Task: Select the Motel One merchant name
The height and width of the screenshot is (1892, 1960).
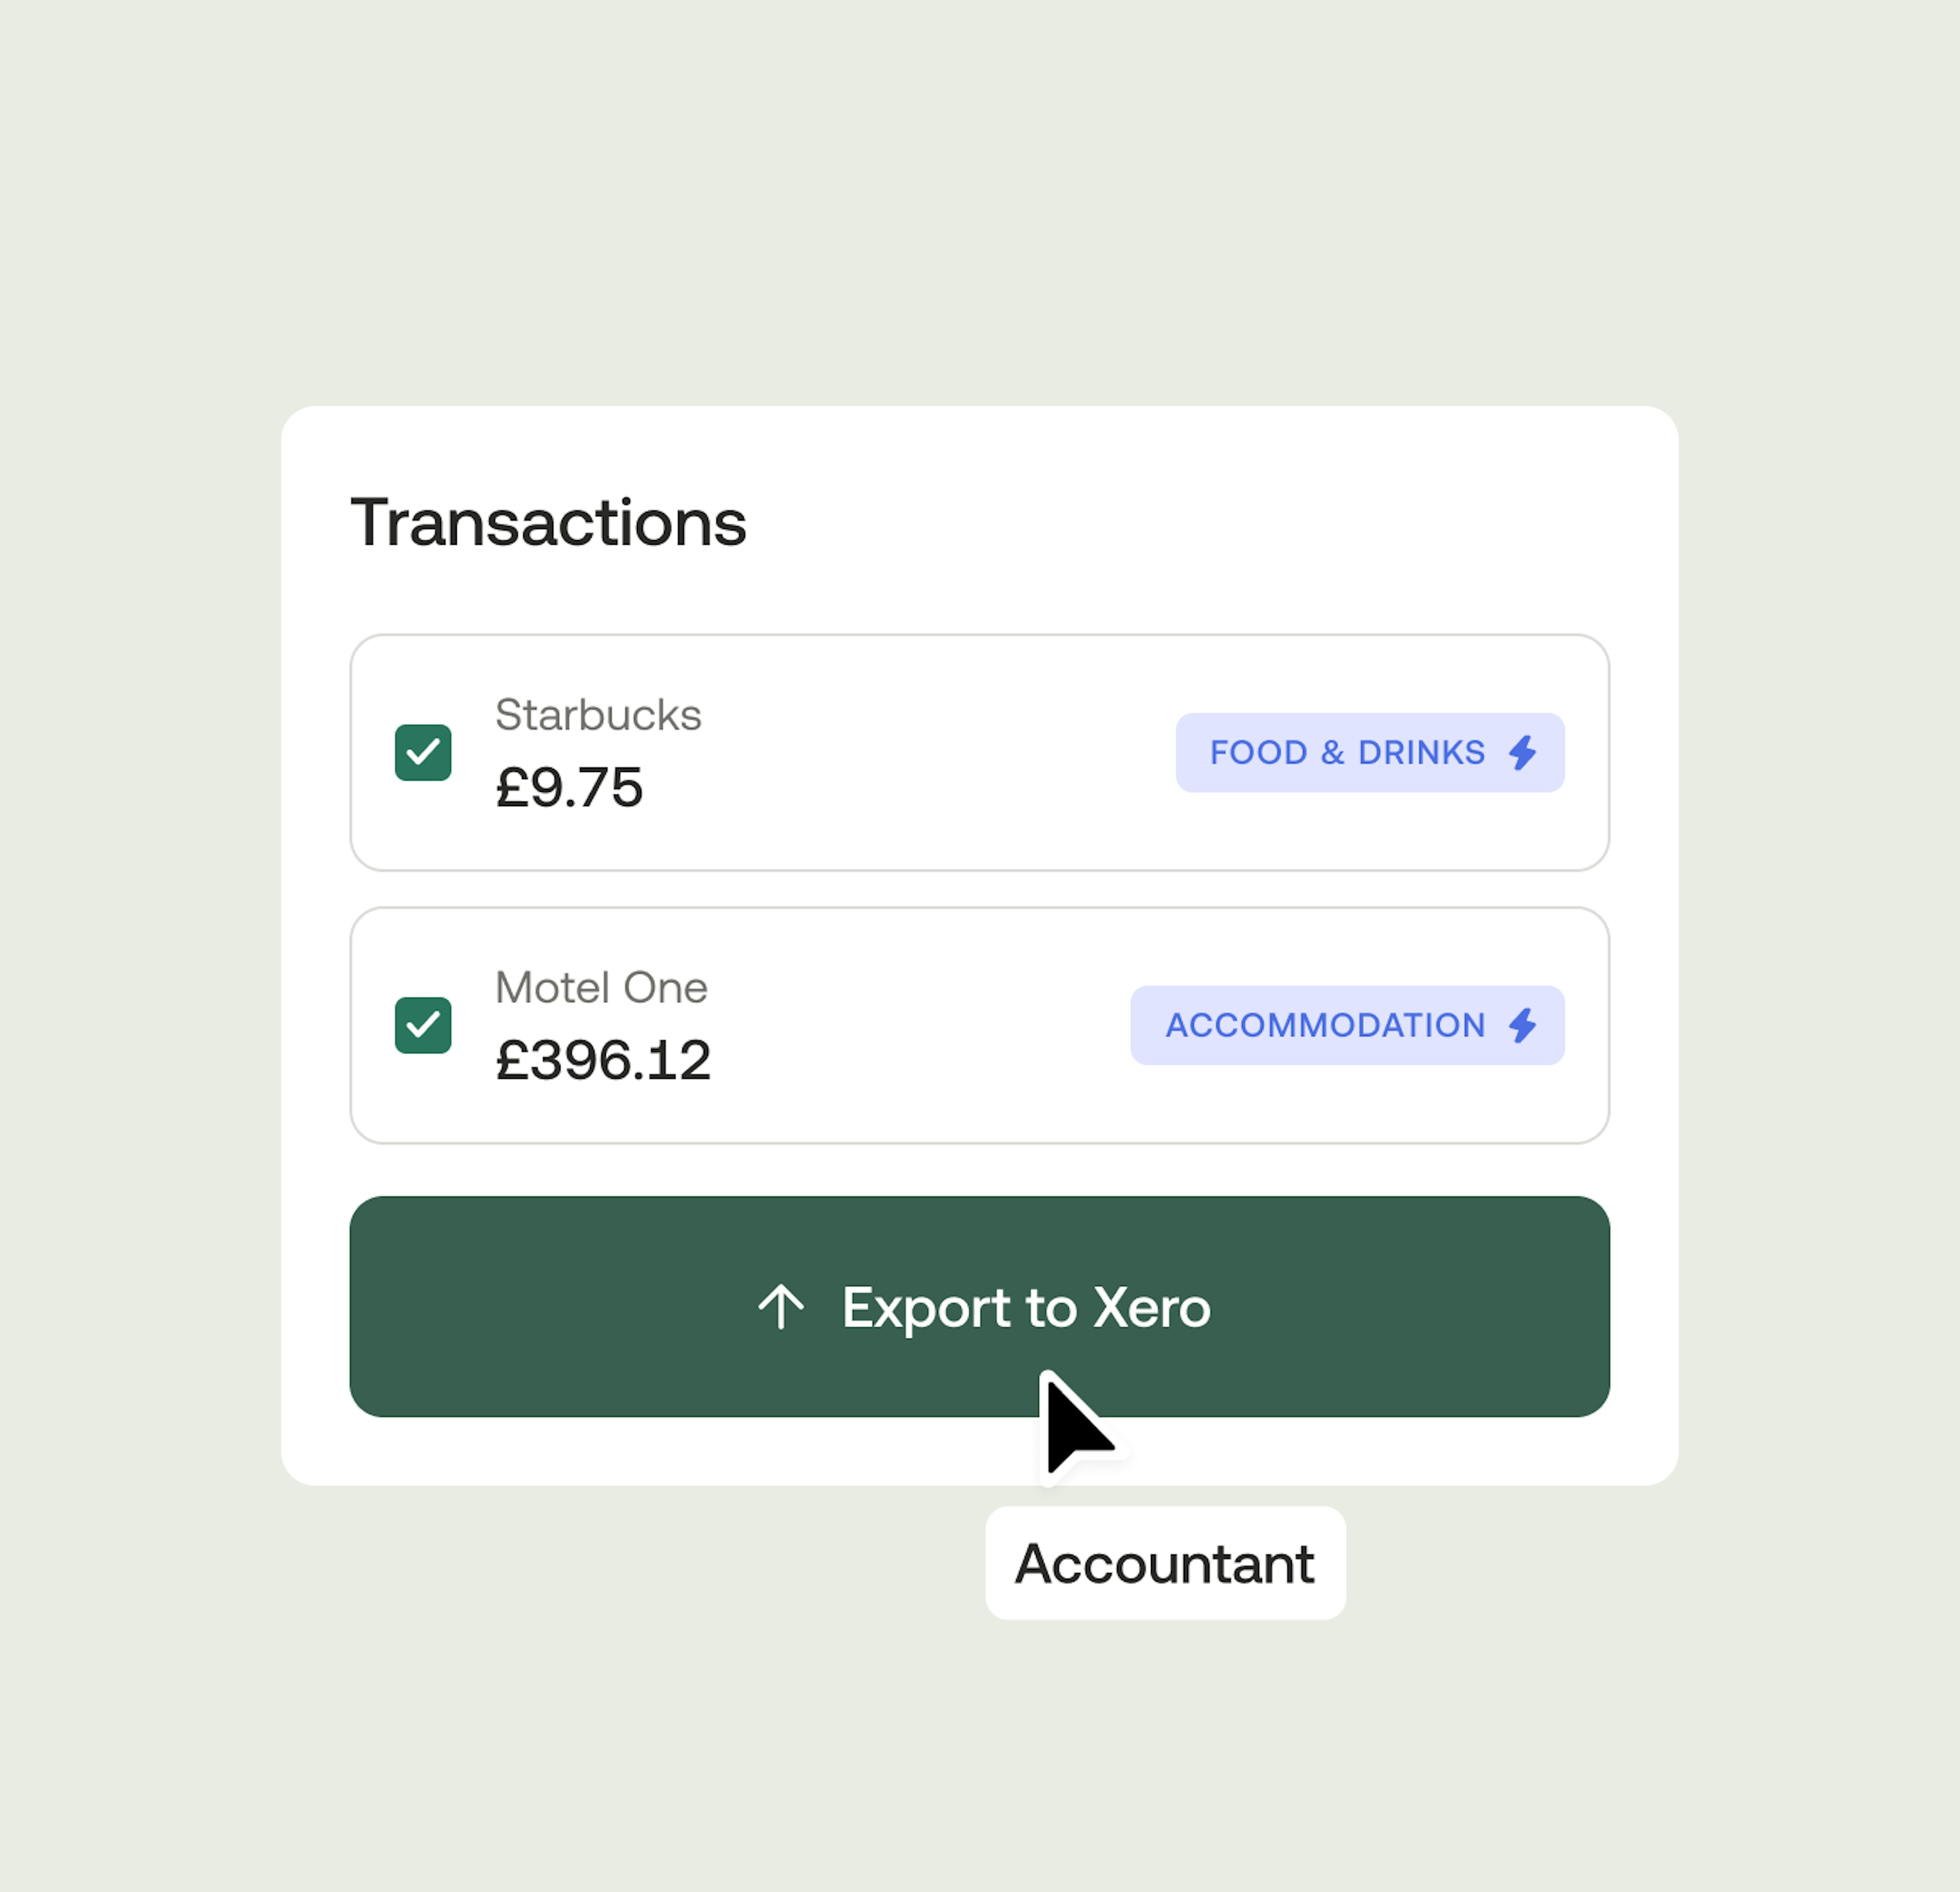Action: click(601, 988)
